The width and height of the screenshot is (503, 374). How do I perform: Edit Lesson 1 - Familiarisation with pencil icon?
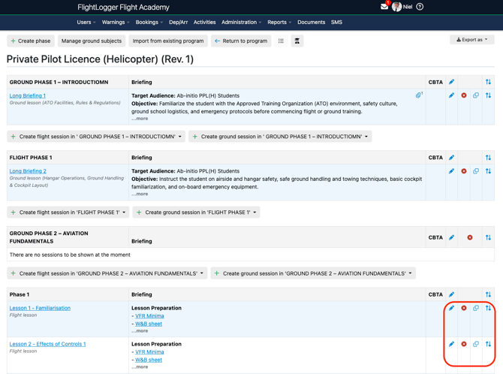pyautogui.click(x=451, y=308)
